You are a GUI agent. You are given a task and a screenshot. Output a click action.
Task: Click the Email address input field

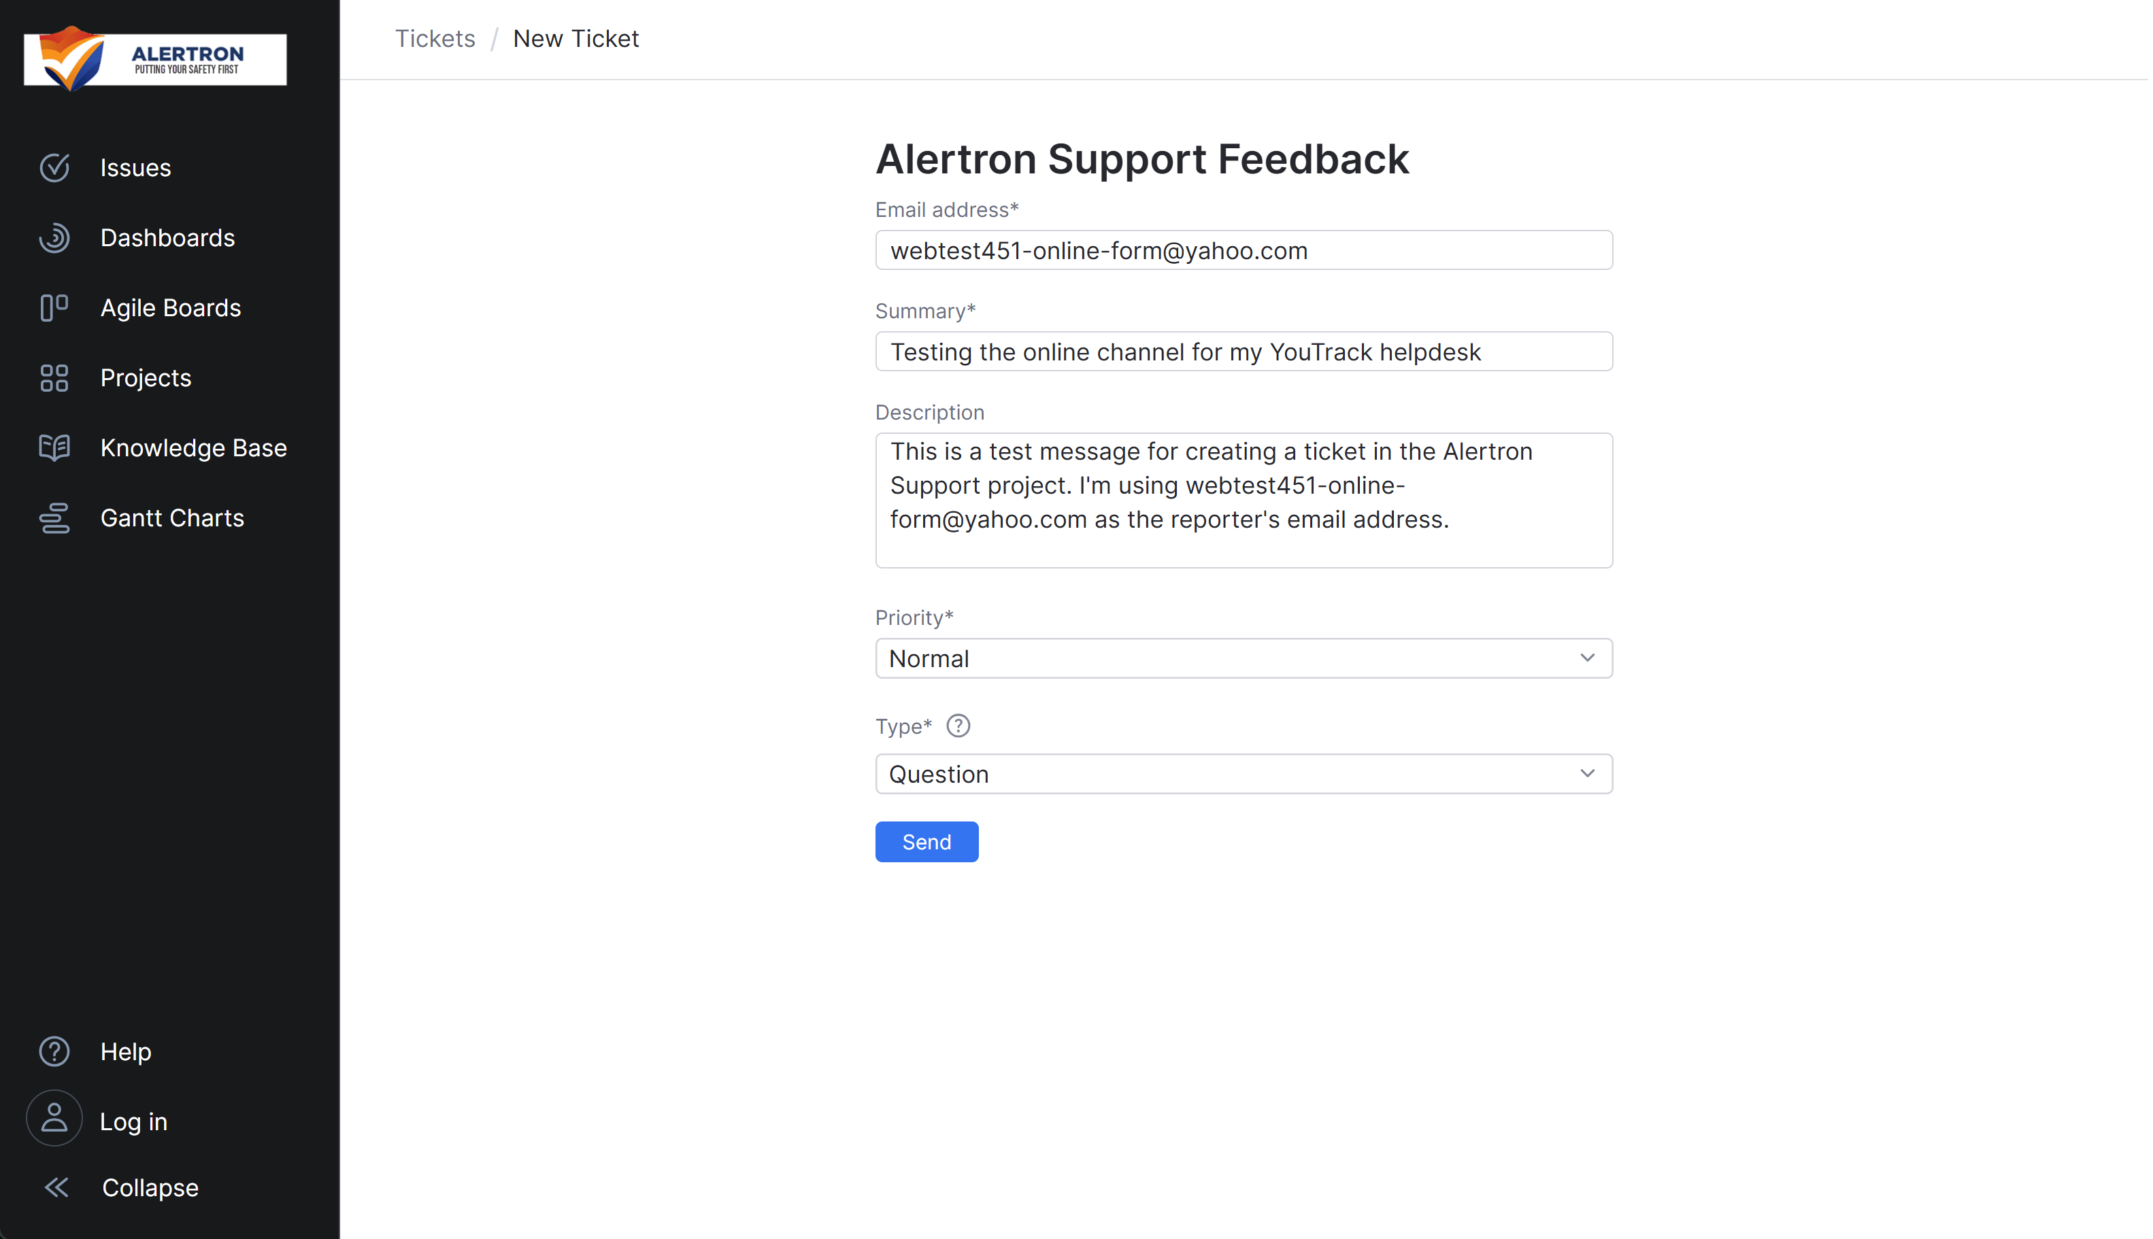pos(1242,250)
